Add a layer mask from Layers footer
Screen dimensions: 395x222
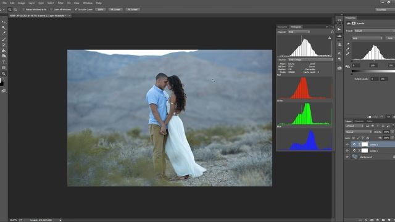(x=372, y=220)
